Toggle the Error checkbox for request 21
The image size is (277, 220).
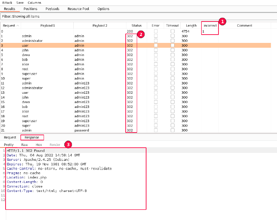point(156,130)
